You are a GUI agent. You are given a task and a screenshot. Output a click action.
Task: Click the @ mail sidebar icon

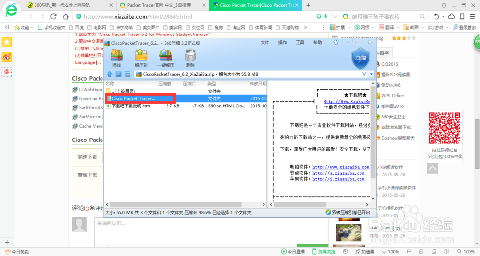click(7, 71)
